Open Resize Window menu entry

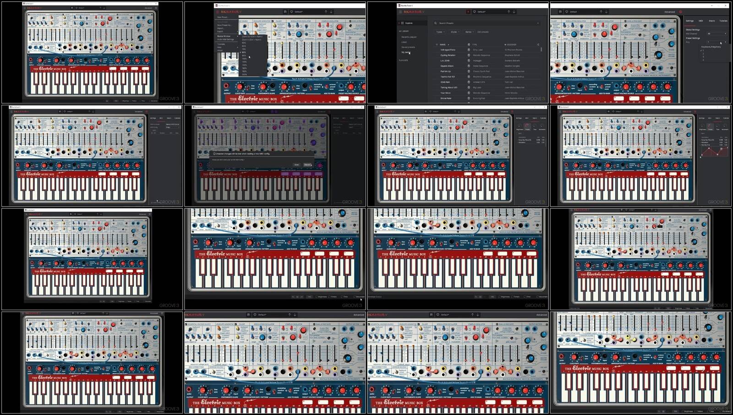[x=224, y=36]
